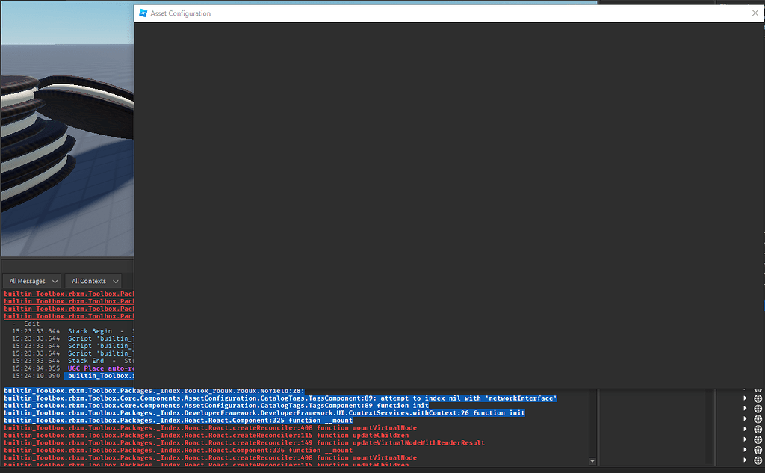Expand the arrow next to the mountVirtualNode entry
The width and height of the screenshot is (765, 473).
click(x=745, y=427)
